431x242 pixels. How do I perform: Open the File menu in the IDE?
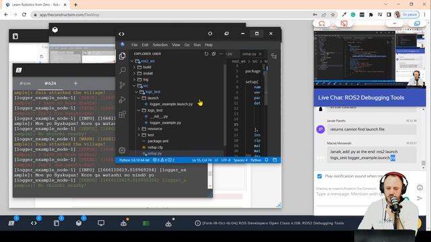click(x=135, y=45)
